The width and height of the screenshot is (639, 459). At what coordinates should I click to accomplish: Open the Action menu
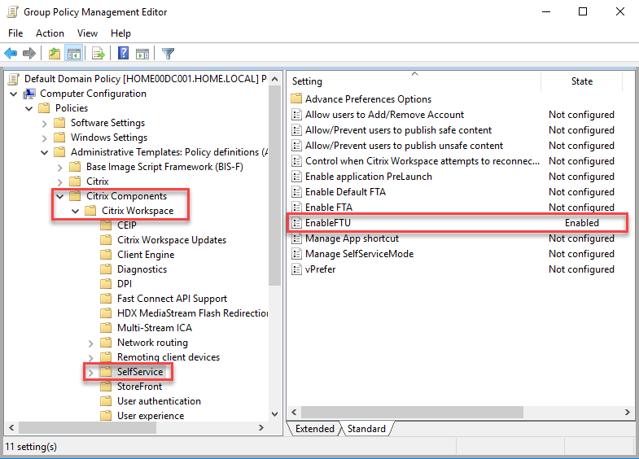tap(50, 33)
